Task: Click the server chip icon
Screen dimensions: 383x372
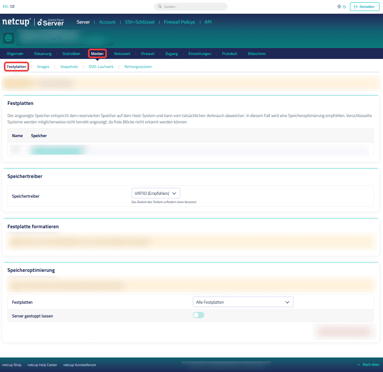Action: (9, 38)
